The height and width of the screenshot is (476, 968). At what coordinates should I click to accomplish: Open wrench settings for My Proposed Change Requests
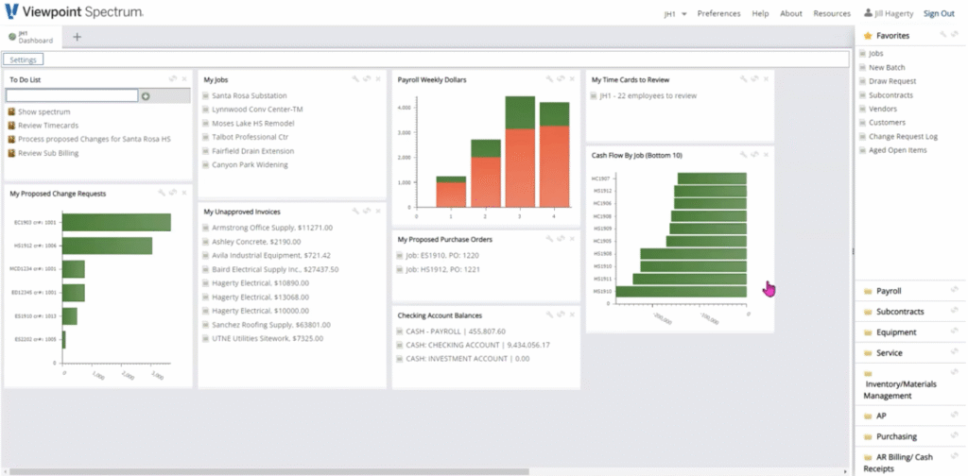(162, 193)
